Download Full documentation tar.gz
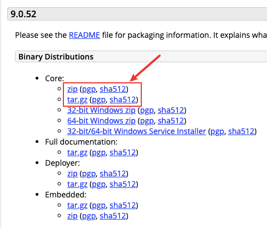Viewport: 267px width, 228px height. pyautogui.click(x=77, y=152)
